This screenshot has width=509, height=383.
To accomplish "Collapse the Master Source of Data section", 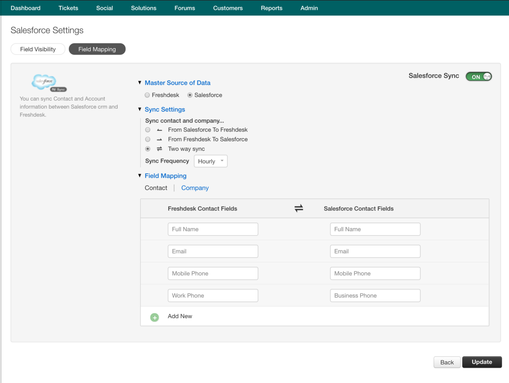I will [x=140, y=82].
